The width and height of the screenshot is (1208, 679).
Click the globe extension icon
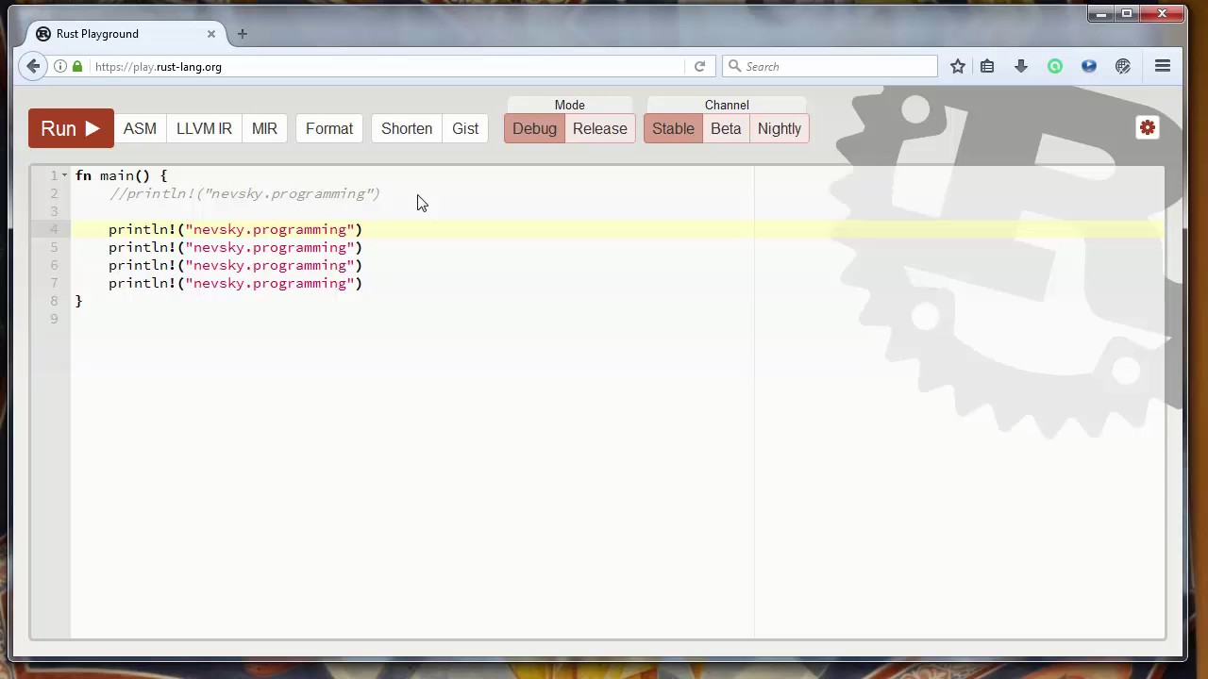1123,66
